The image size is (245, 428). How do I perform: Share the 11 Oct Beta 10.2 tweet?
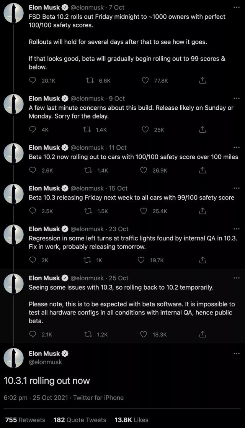click(203, 170)
